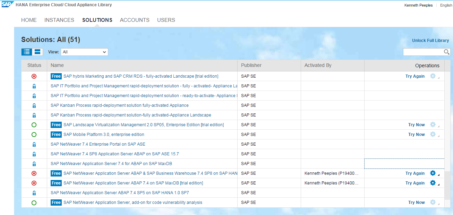453x215 pixels.
Task: Click green status circle for SAP Mobile Platform
Action: [x=34, y=135]
